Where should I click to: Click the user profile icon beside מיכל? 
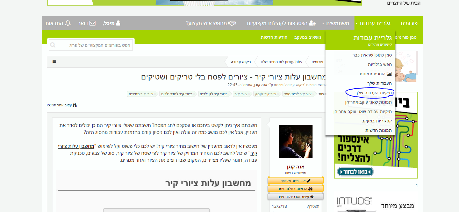point(119,22)
